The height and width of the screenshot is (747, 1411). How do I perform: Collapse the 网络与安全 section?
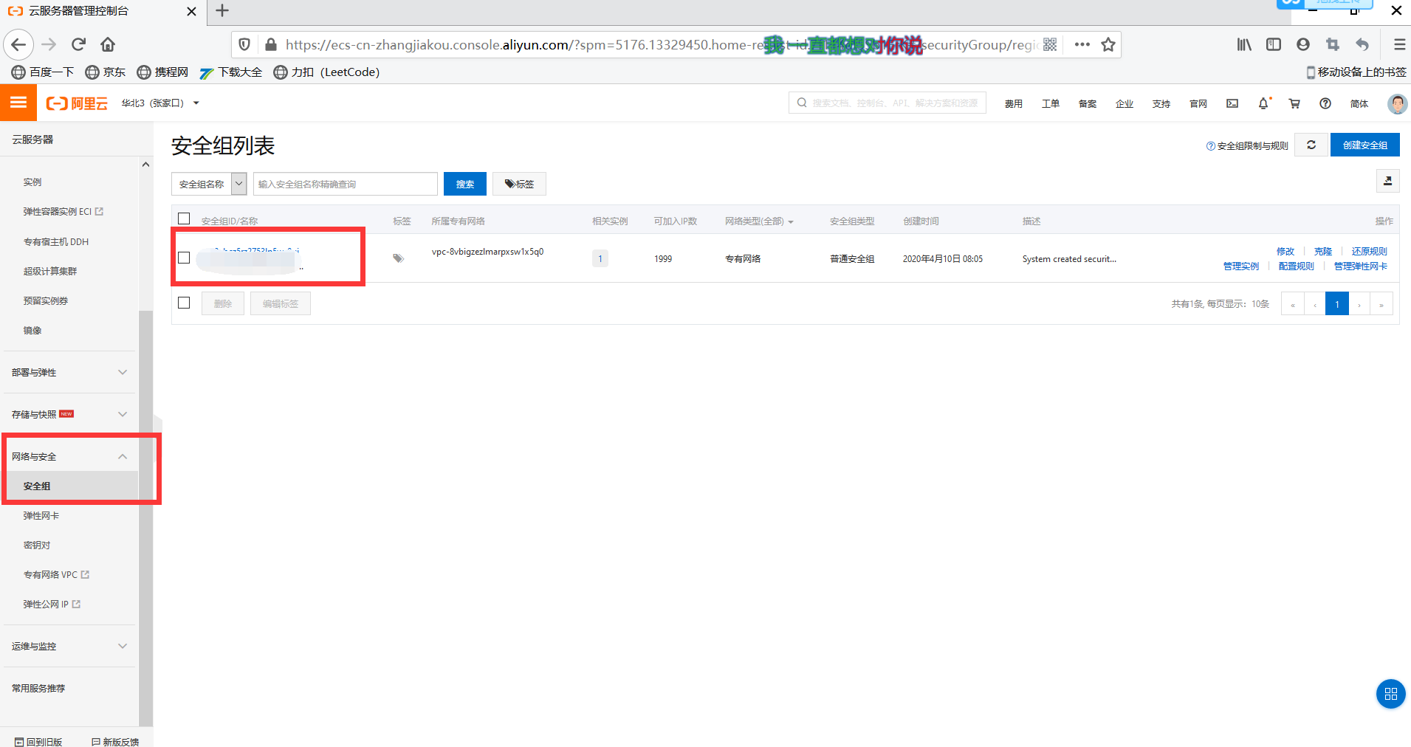(69, 456)
